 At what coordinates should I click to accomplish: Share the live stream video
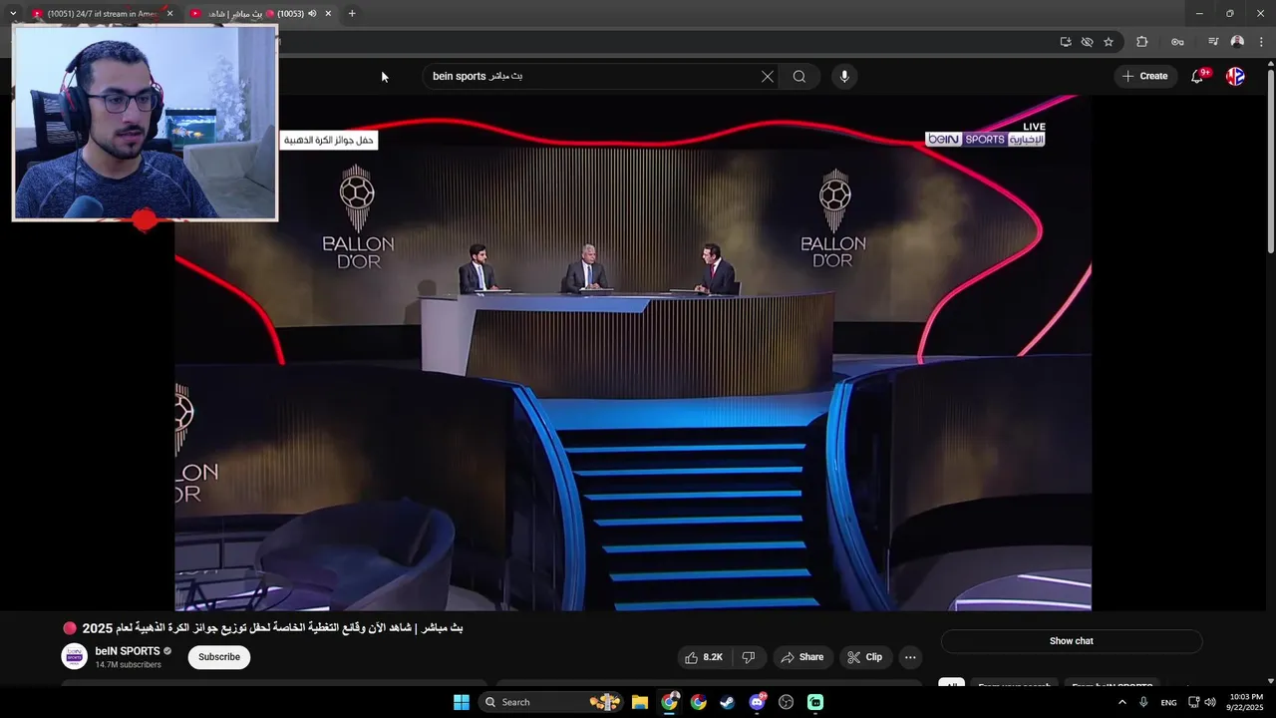[802, 657]
